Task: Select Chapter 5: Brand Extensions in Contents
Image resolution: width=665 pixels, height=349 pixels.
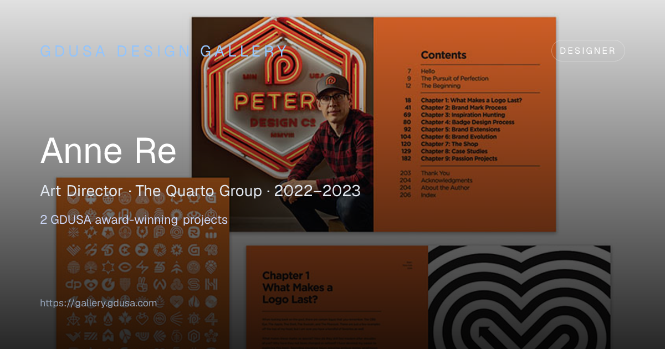Action: point(459,129)
